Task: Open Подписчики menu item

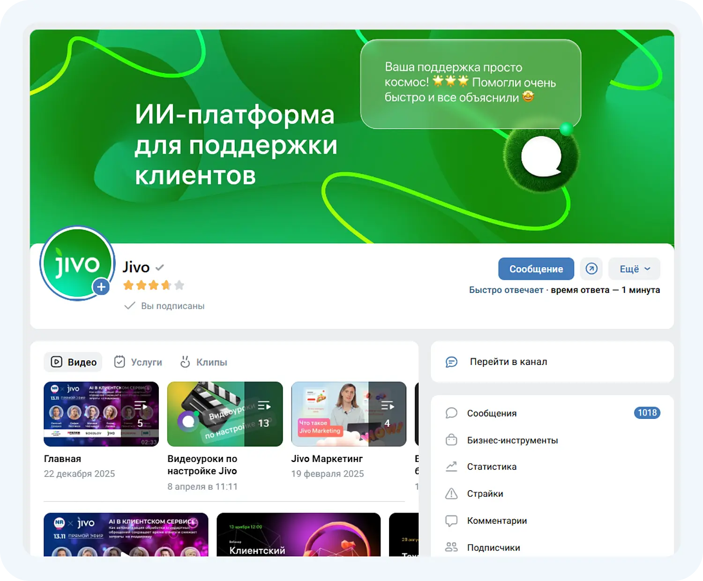Action: tap(553, 547)
